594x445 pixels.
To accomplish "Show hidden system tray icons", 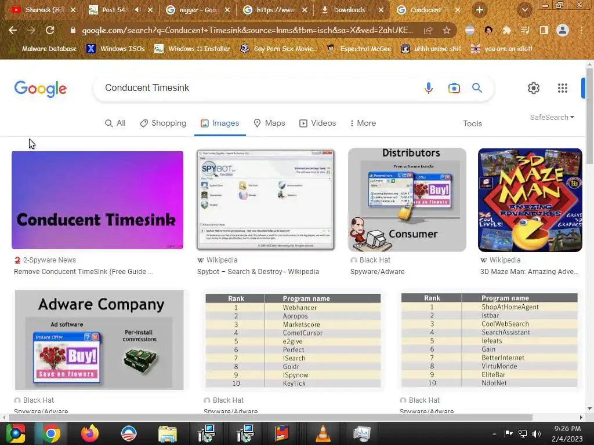I will point(494,434).
